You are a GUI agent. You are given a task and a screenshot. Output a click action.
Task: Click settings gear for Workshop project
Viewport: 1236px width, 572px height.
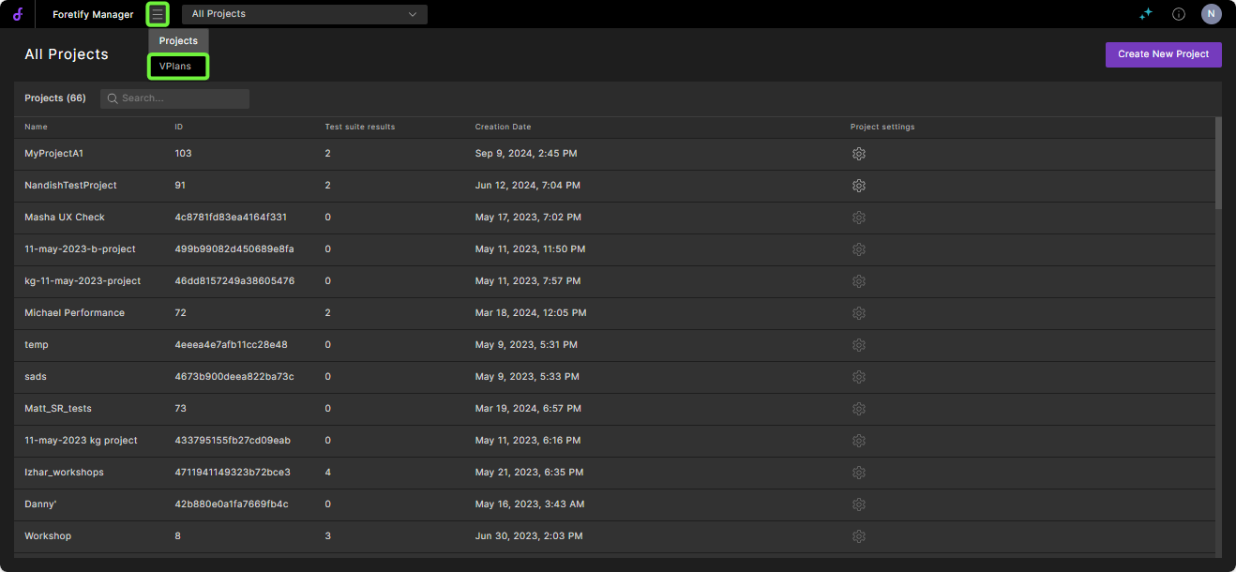tap(858, 536)
